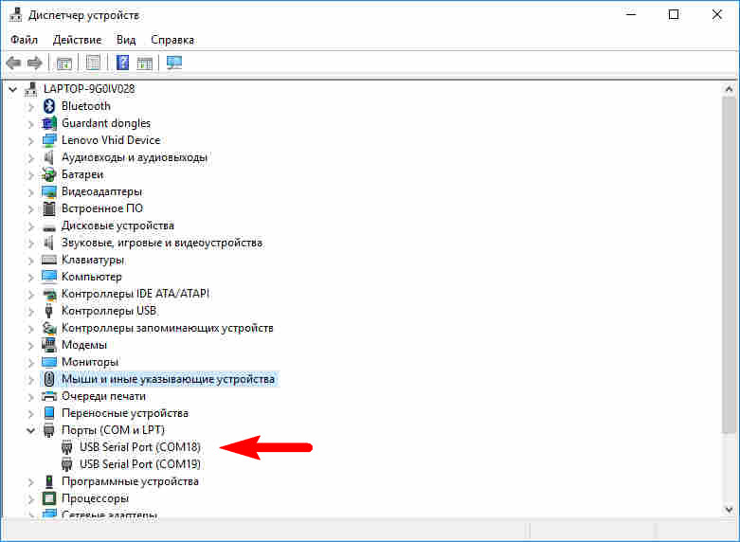Viewport: 740px width, 542px height.
Task: Expand the Контроллеры IDE ATA/ATAPI chevron
Action: [30, 294]
